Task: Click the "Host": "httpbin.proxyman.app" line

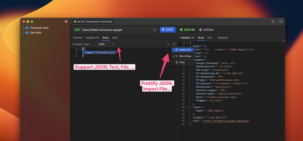Action: pyautogui.click(x=217, y=97)
